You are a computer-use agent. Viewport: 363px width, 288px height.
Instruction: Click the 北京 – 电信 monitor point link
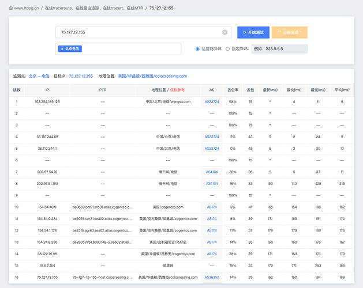coord(39,76)
